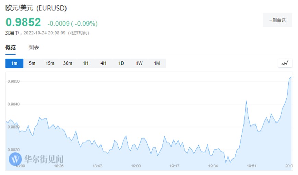Show the 1D daily chart
This screenshot has width=298, height=175.
coord(121,63)
